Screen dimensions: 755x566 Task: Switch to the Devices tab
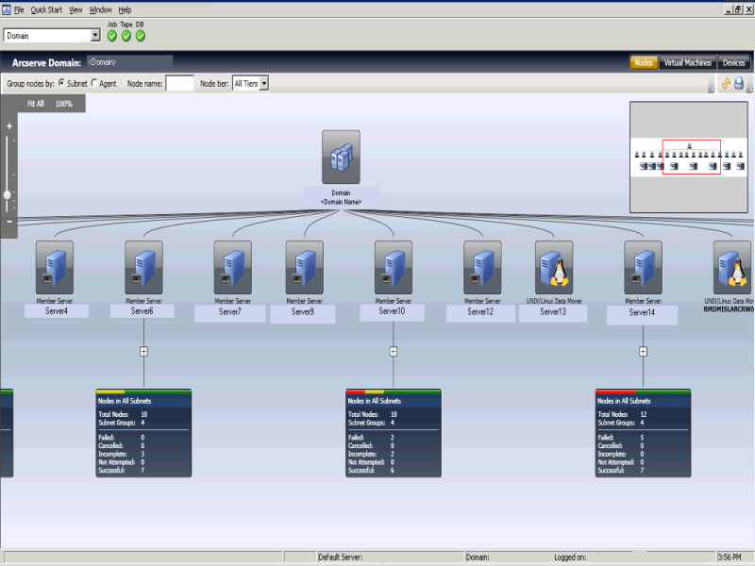click(x=733, y=62)
